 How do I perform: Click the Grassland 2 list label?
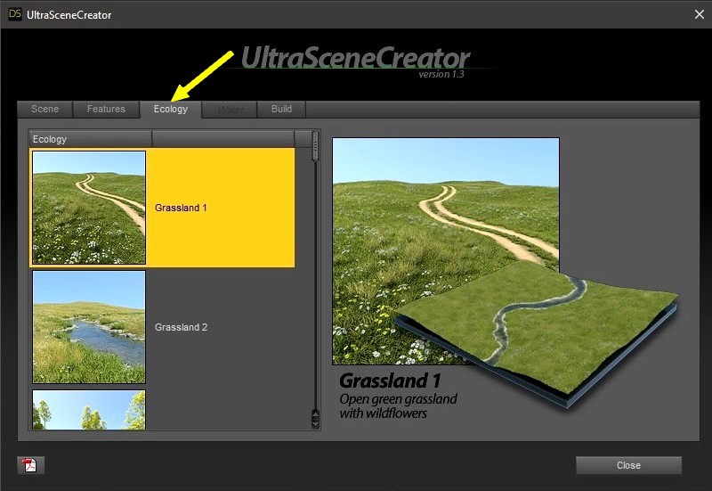[x=181, y=327]
